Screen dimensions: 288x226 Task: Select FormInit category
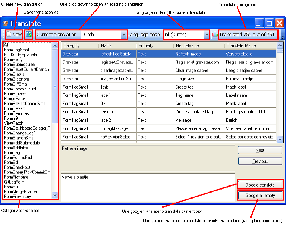click(x=27, y=118)
